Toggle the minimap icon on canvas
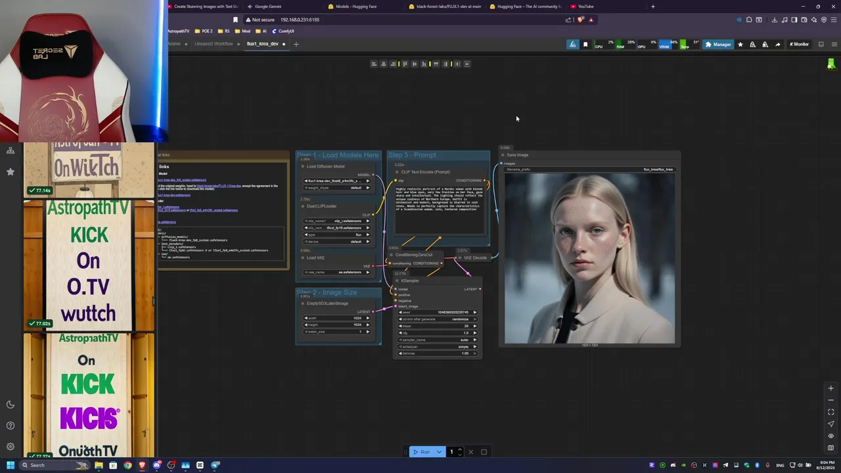This screenshot has width=841, height=473. pos(830,447)
